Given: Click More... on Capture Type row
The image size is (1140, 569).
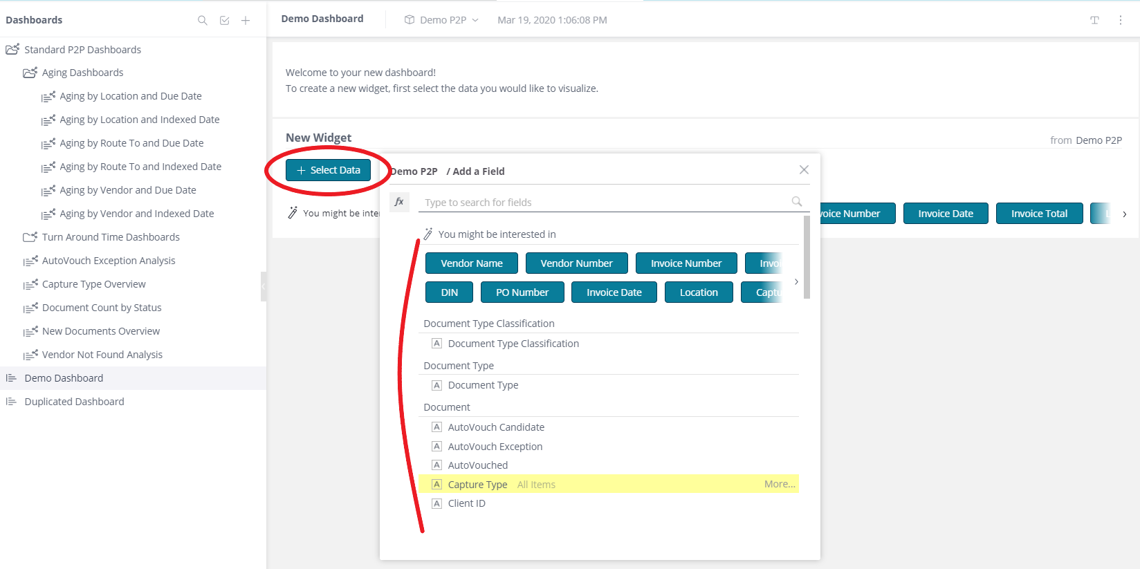Looking at the screenshot, I should (x=780, y=484).
